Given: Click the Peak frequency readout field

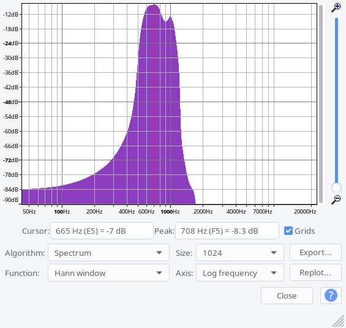Looking at the screenshot, I should (x=227, y=231).
